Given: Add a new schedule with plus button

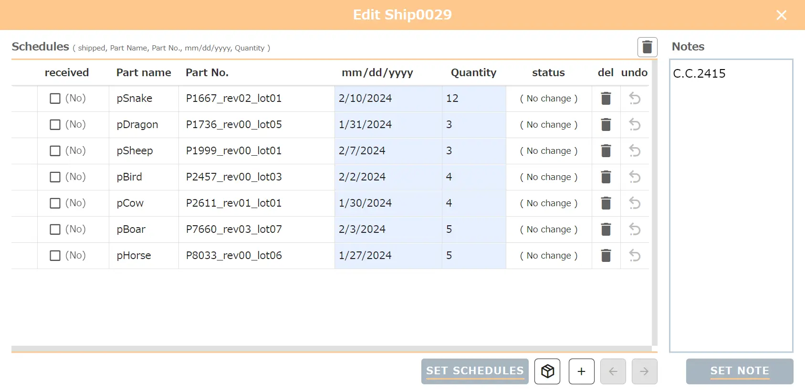Looking at the screenshot, I should 581,371.
